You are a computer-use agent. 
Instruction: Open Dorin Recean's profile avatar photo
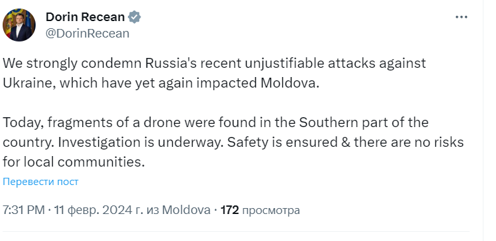[19, 25]
